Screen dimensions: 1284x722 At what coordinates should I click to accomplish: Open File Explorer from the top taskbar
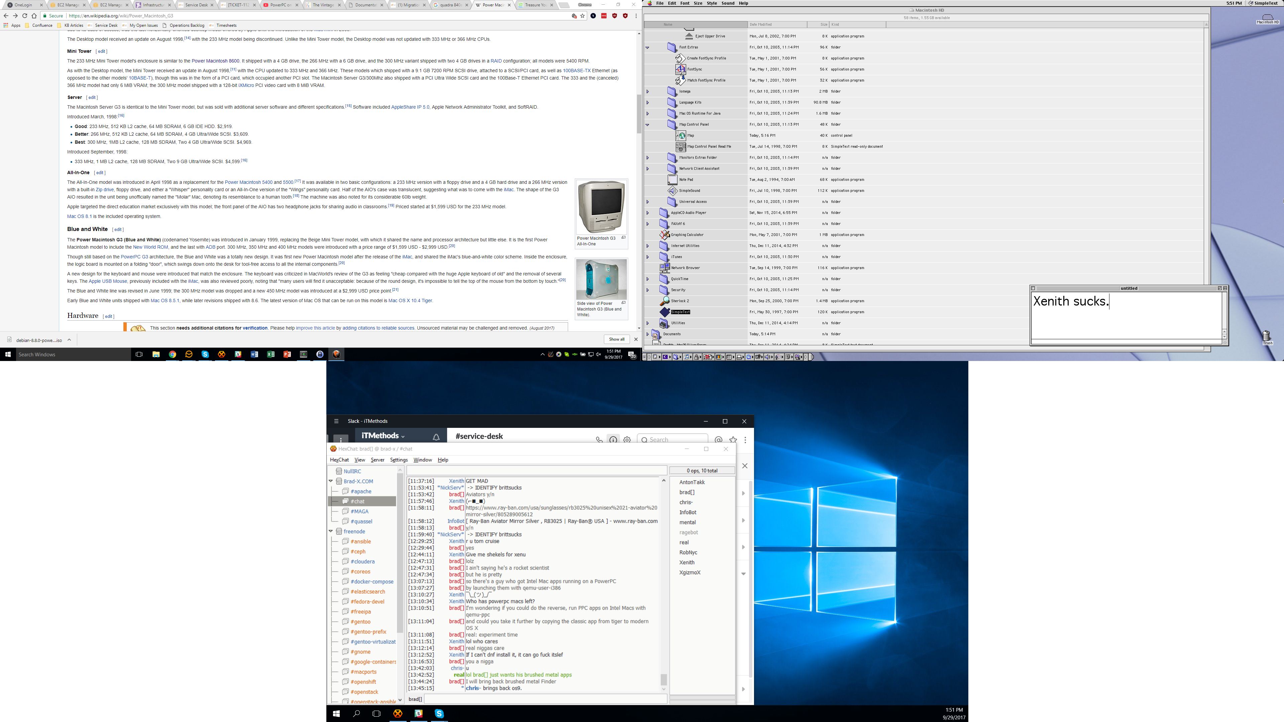coord(156,354)
